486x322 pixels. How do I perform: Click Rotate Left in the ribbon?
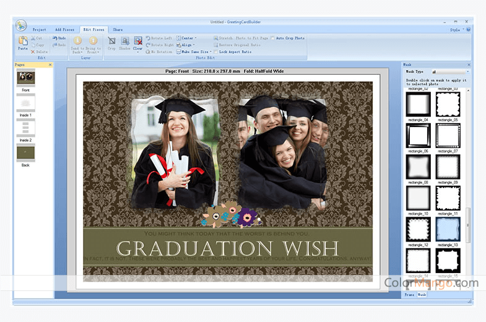160,38
